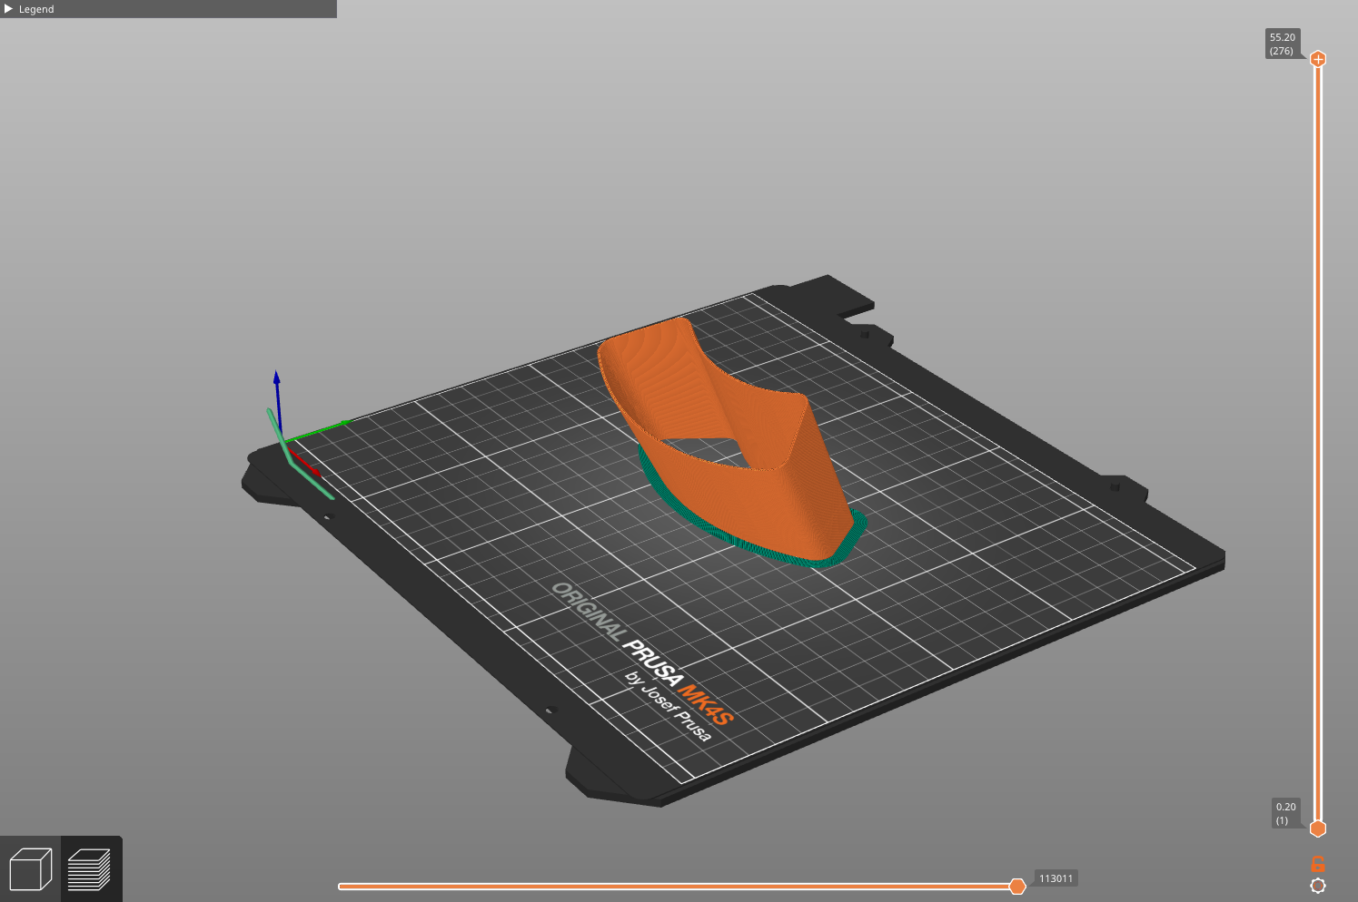This screenshot has width=1358, height=902.
Task: Switch to sliced layers preview icon
Action: click(x=91, y=868)
